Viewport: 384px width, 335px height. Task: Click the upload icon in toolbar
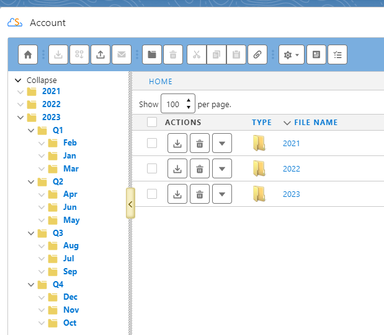coord(100,54)
